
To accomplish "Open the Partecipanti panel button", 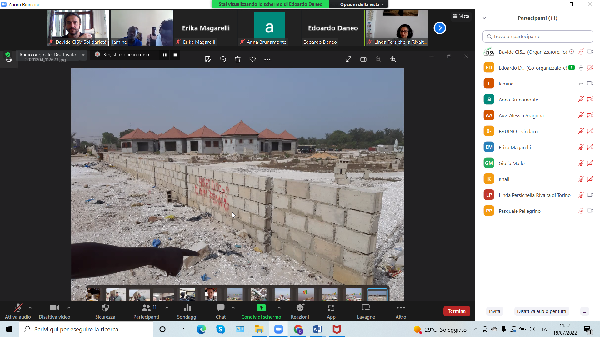I will (146, 311).
